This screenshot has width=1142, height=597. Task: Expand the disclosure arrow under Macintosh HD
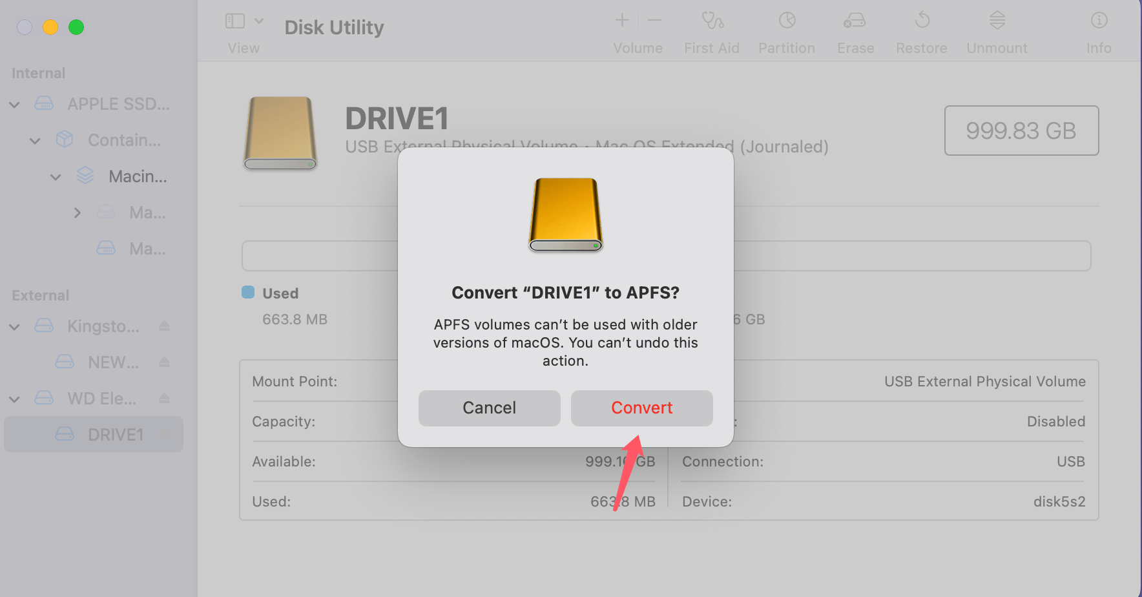coord(77,213)
